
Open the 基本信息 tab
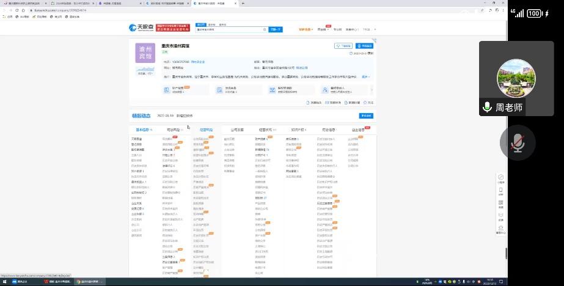pos(142,130)
